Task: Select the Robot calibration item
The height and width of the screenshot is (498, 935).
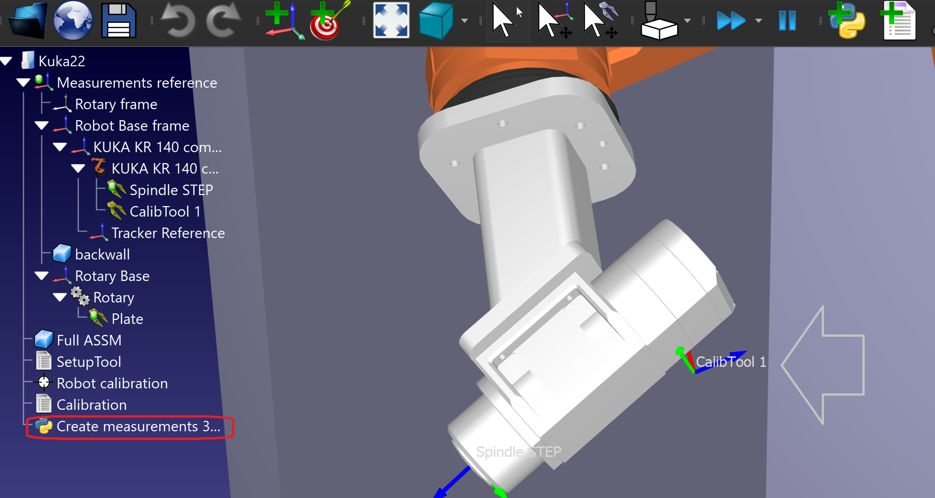Action: point(112,383)
